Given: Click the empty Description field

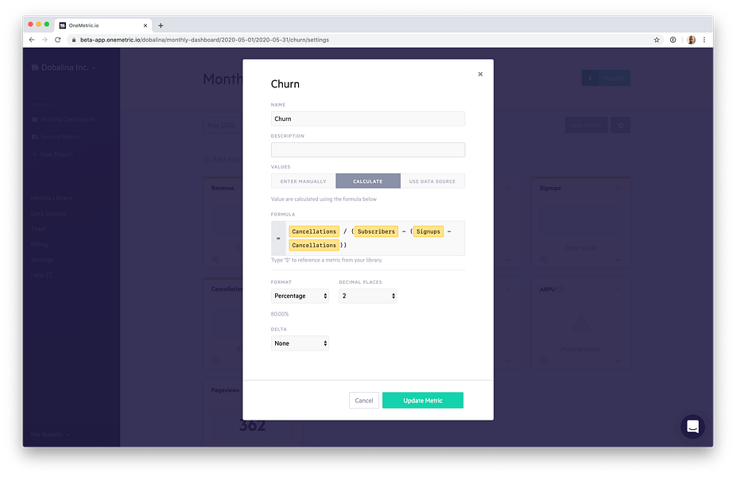Looking at the screenshot, I should pos(367,149).
